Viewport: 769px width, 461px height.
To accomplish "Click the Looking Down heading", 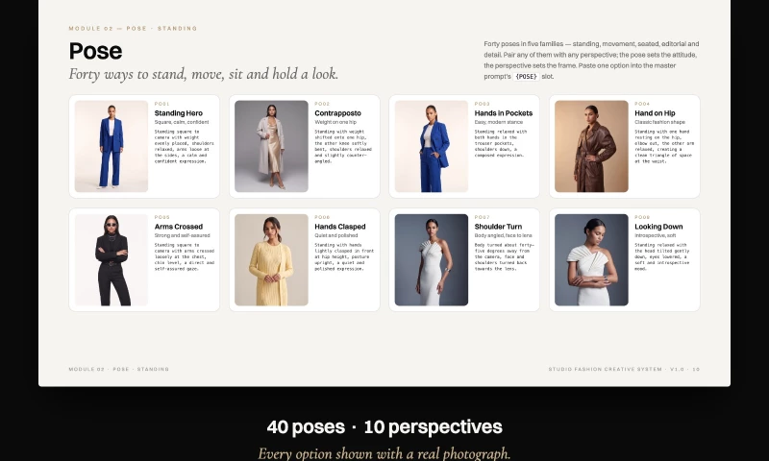I will coord(658,227).
